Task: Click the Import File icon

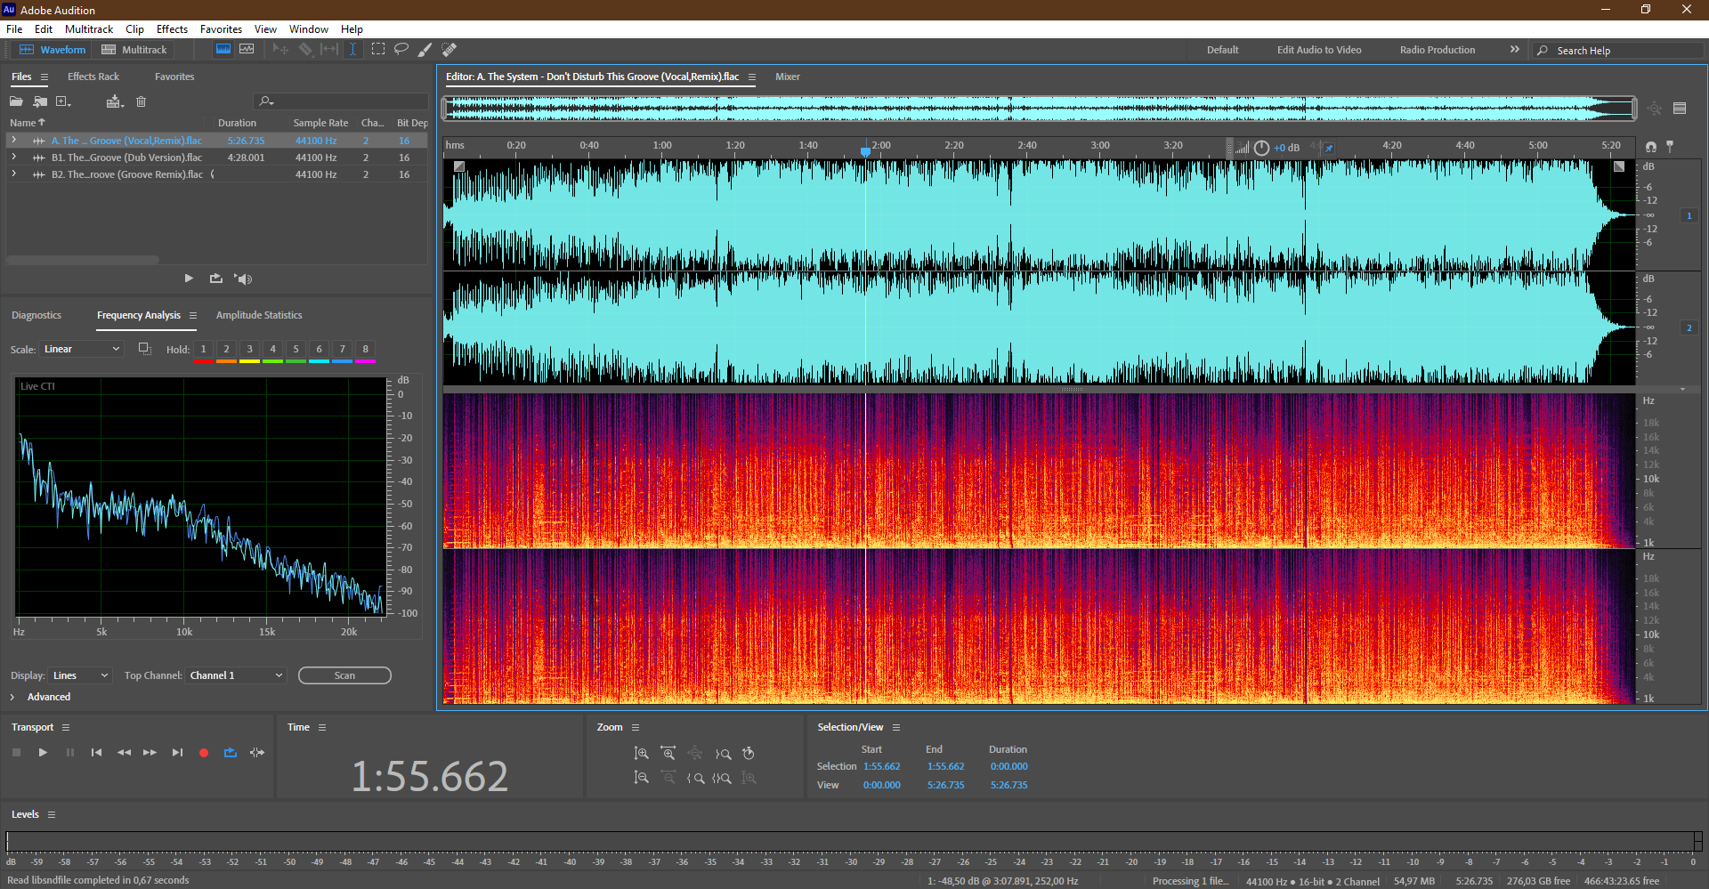Action: point(40,101)
